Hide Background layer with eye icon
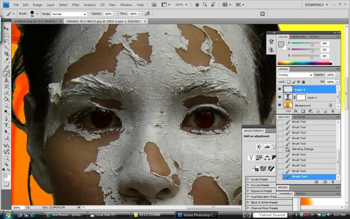 click(279, 105)
